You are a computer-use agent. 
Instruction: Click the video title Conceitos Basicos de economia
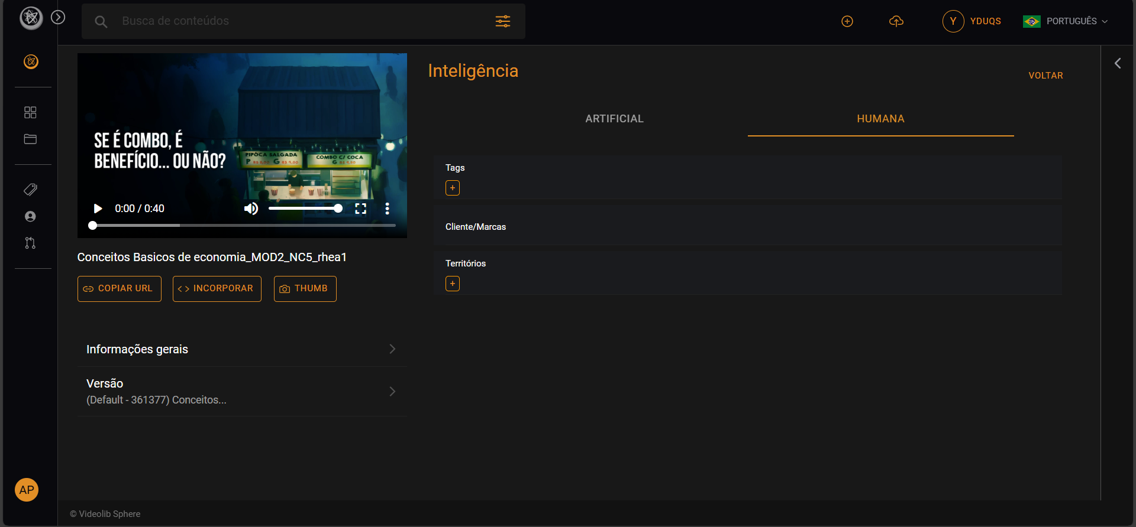(212, 257)
